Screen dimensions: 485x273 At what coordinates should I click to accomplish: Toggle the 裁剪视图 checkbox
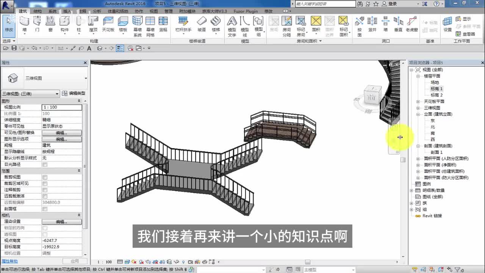(45, 177)
